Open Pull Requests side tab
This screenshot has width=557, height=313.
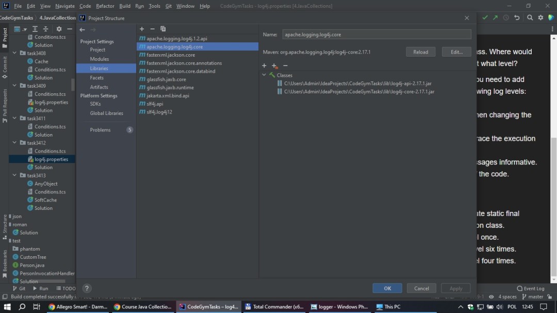coord(5,106)
